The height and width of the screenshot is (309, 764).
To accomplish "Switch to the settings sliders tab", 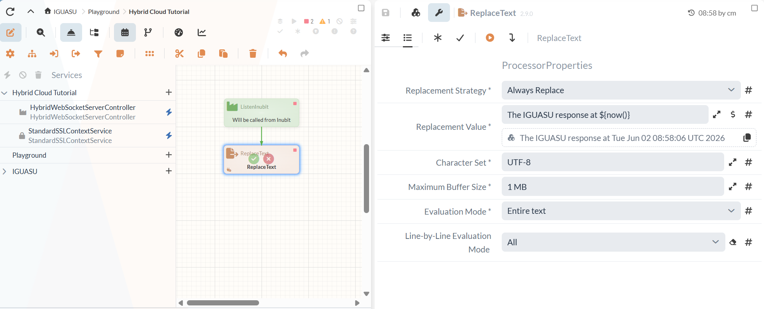I will (385, 38).
